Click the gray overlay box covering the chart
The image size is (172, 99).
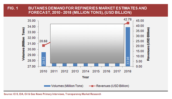[x=87, y=43]
